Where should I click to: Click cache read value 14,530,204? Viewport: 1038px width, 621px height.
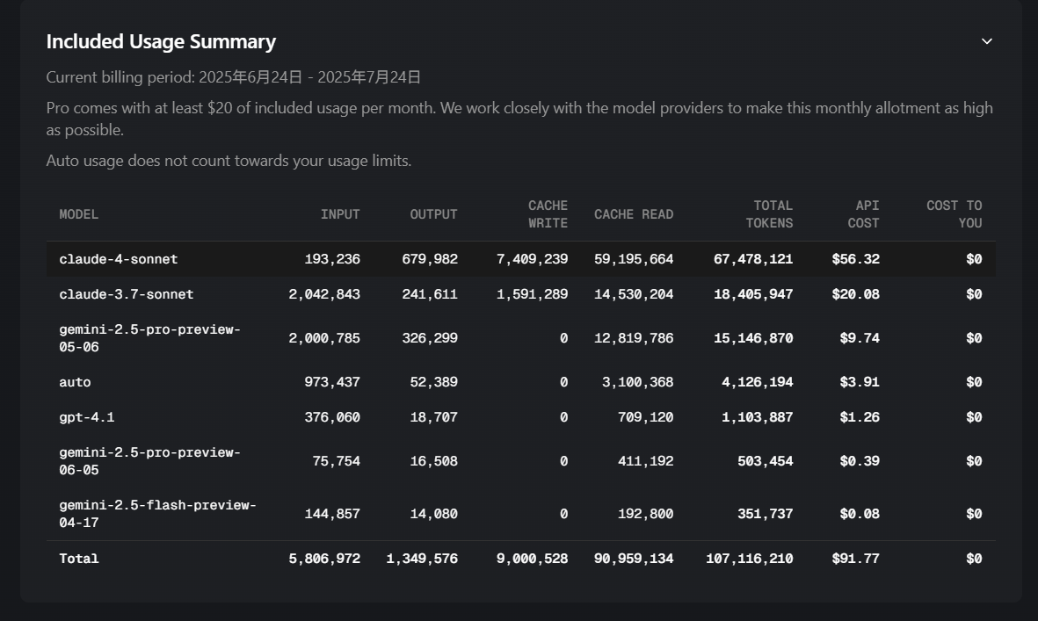[634, 294]
